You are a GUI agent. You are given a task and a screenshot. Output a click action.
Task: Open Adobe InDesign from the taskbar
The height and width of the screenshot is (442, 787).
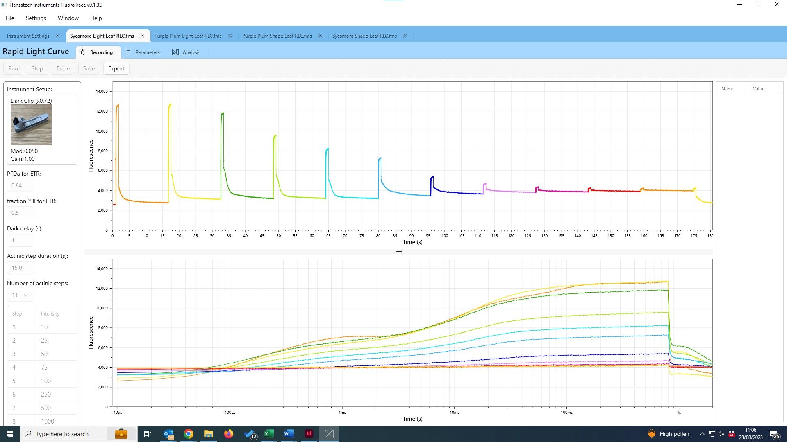[309, 434]
